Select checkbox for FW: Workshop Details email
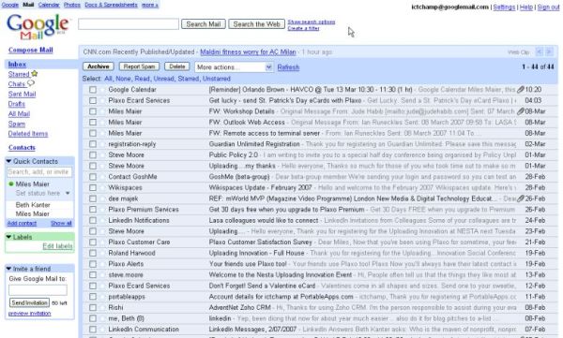The width and height of the screenshot is (563, 338). [93, 111]
